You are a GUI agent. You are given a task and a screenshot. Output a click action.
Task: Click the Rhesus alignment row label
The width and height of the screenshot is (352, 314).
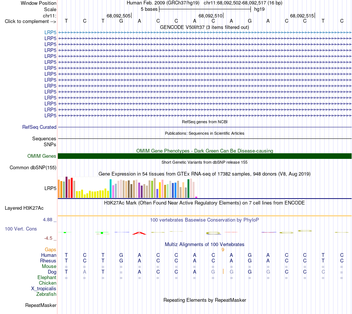click(48, 261)
